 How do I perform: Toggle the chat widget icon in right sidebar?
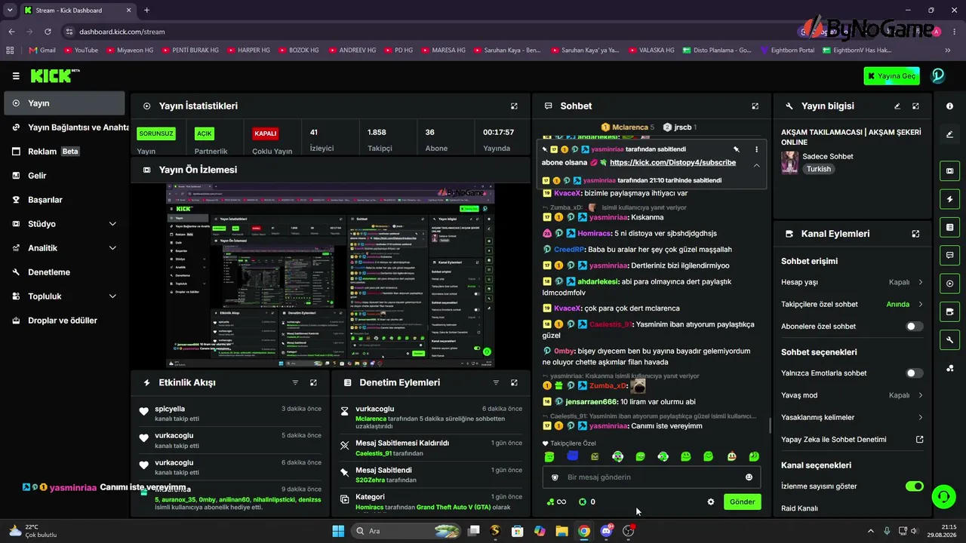[x=949, y=255]
